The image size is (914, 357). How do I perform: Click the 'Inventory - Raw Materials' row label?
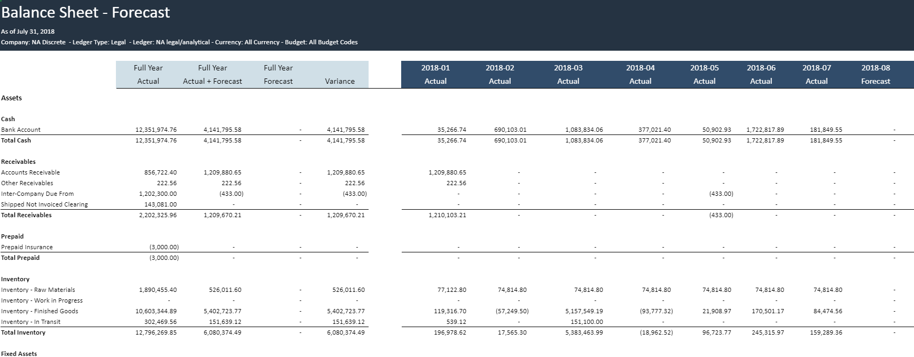click(x=38, y=290)
